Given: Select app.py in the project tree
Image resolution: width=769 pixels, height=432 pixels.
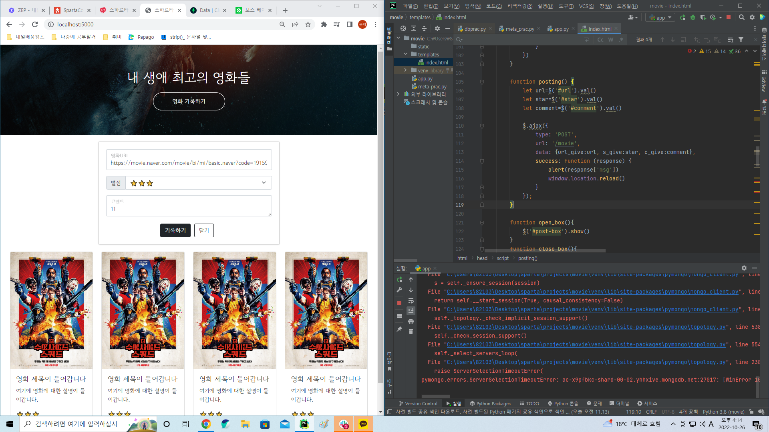Looking at the screenshot, I should click(x=425, y=79).
